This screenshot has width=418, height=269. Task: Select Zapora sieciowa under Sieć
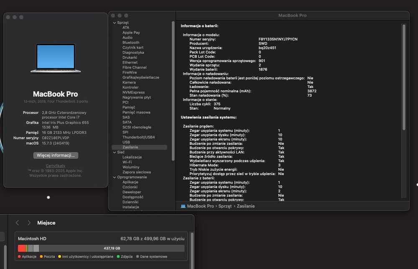[x=137, y=172]
